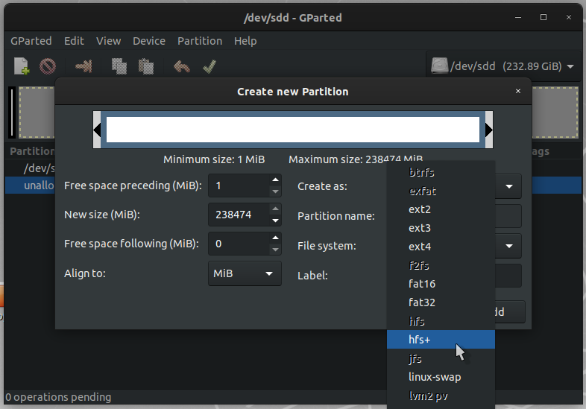The height and width of the screenshot is (409, 586).
Task: Increase Free space preceding value
Action: click(x=275, y=180)
